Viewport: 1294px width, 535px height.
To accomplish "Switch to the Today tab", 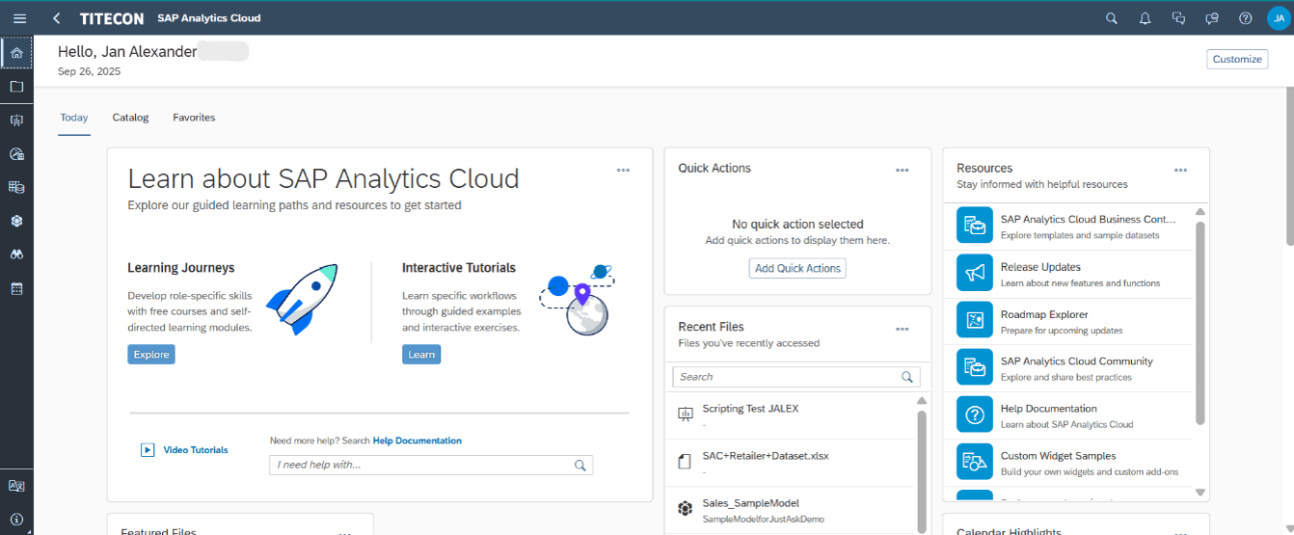I will point(74,118).
